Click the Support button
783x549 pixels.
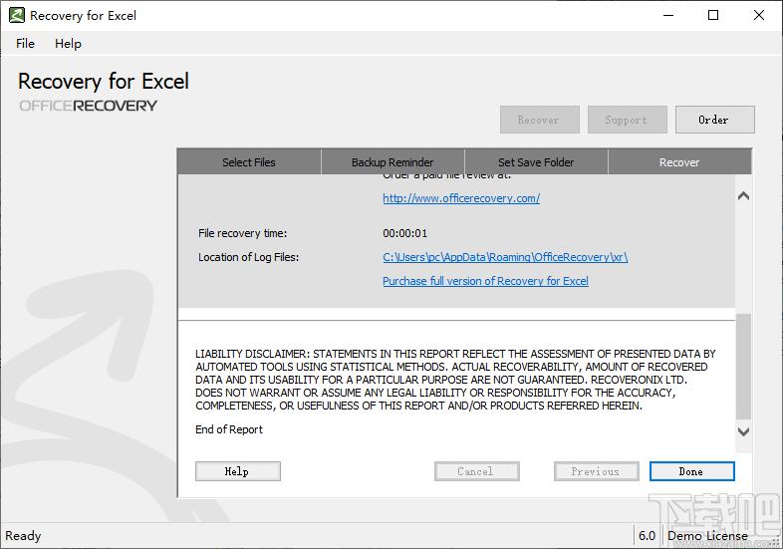(628, 120)
